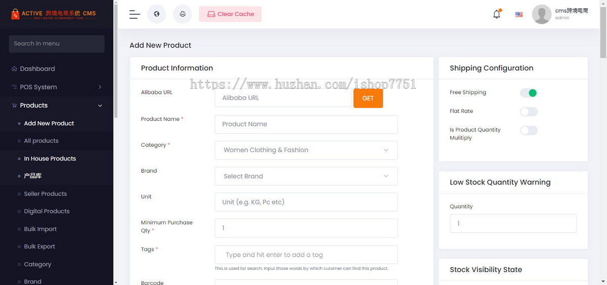
Task: Click the Clear Cache button
Action: [230, 14]
